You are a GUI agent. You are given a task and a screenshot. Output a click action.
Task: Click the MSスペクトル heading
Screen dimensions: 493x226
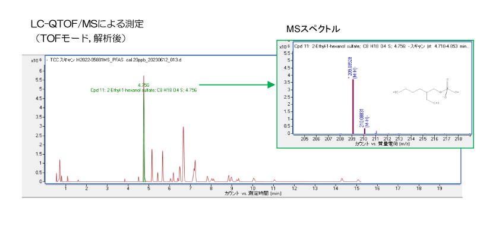[313, 29]
